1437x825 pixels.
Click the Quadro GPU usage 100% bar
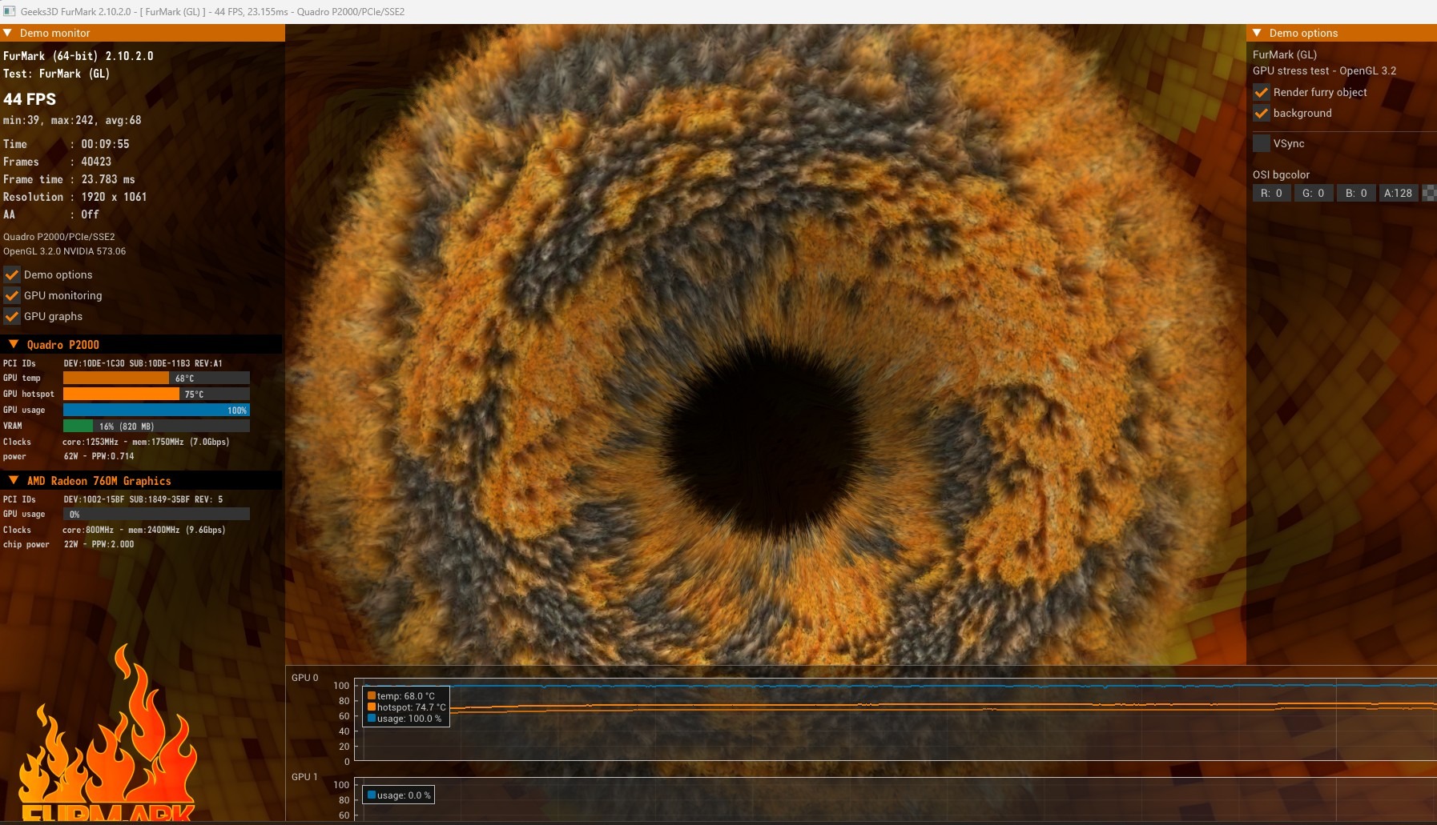156,410
